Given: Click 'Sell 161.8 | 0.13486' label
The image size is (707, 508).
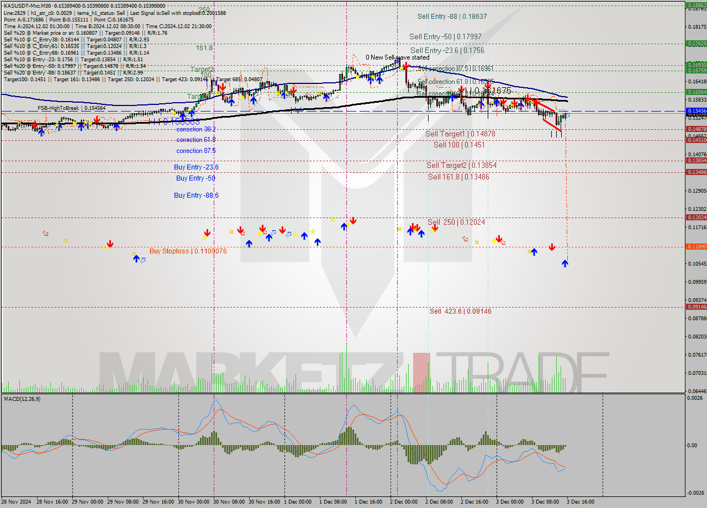Looking at the screenshot, I should point(458,177).
